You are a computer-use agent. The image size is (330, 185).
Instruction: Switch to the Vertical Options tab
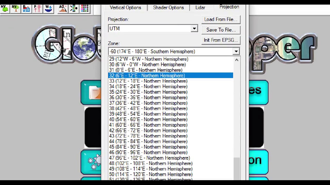(125, 7)
